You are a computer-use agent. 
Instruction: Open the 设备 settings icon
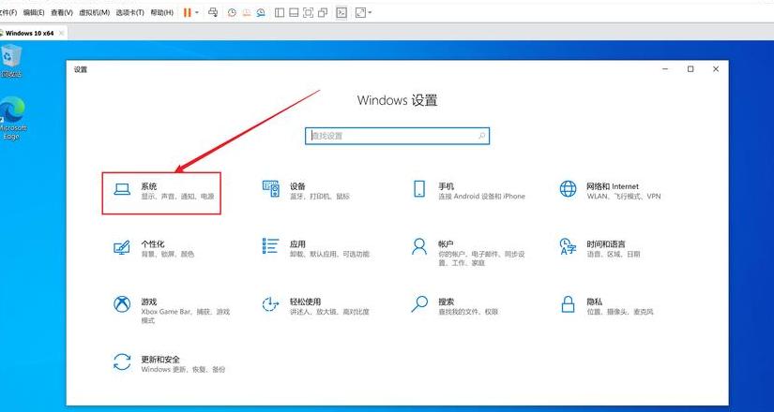271,189
